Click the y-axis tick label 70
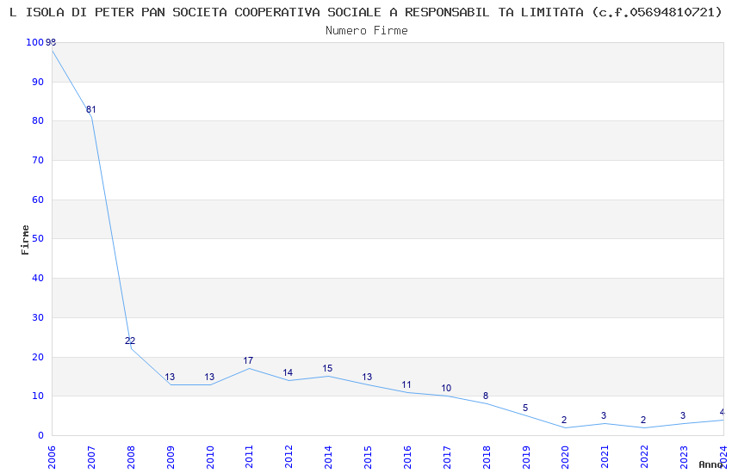 click(38, 160)
